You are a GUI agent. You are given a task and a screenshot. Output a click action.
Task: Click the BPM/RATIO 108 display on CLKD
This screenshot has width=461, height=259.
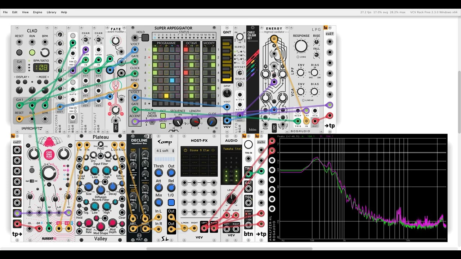pos(41,67)
